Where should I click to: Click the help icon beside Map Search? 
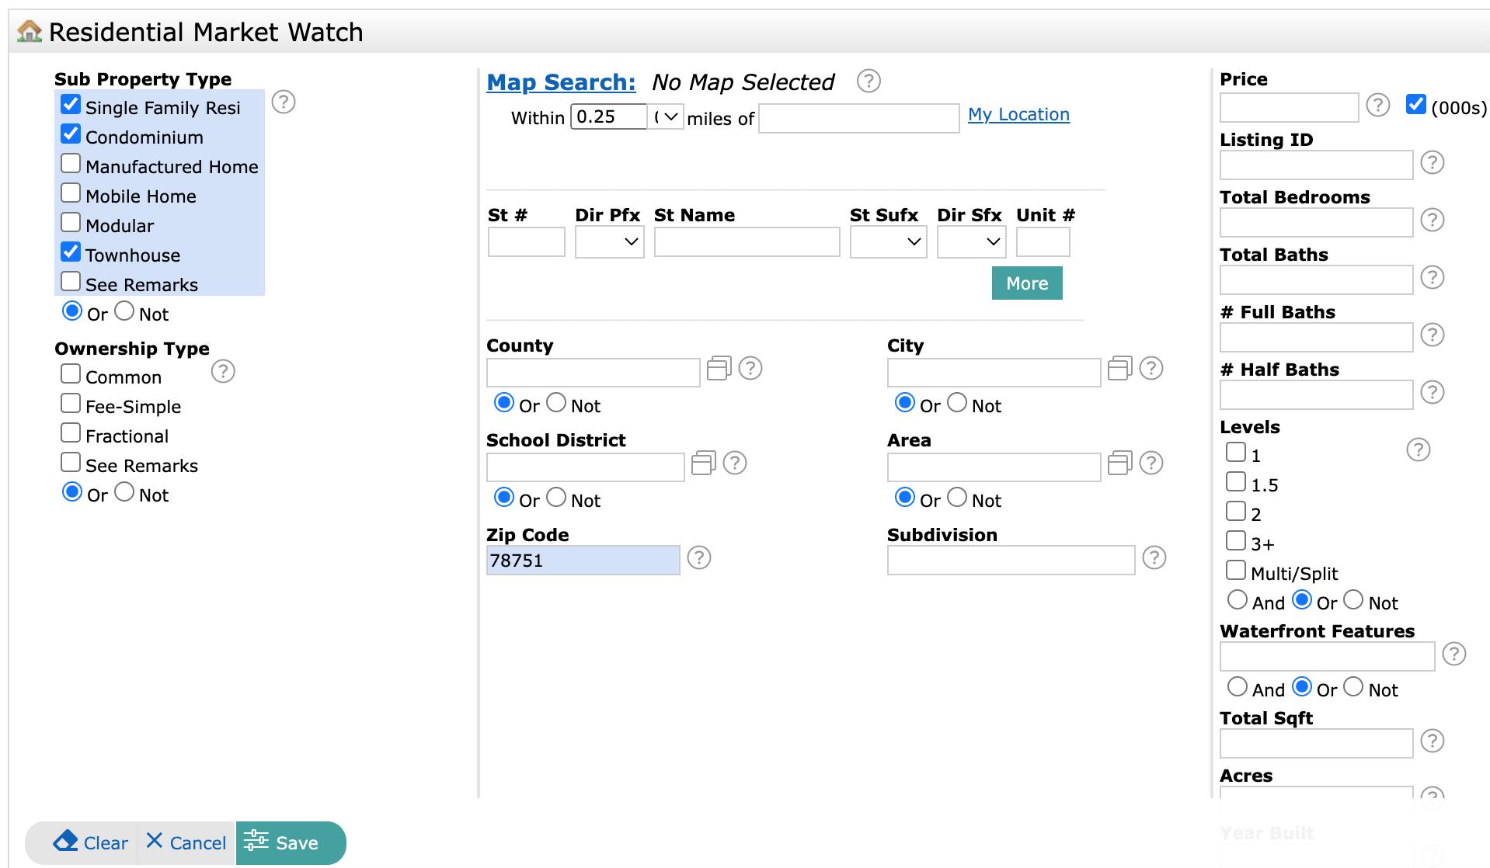click(869, 81)
